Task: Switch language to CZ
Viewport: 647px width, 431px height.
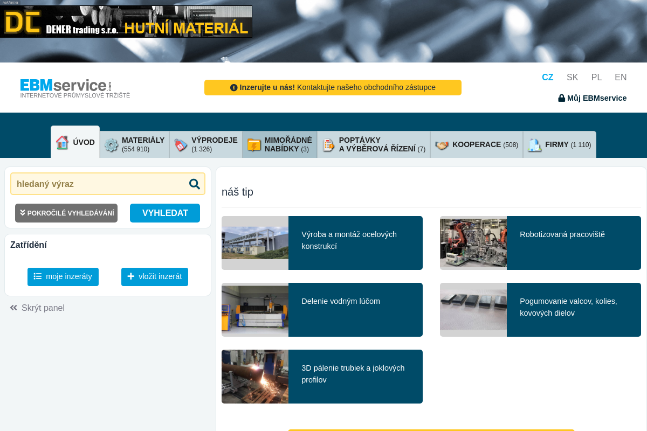Action: tap(548, 77)
